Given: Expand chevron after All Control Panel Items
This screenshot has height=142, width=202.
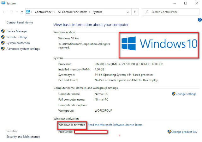Looking at the screenshot, I should [x=90, y=12].
